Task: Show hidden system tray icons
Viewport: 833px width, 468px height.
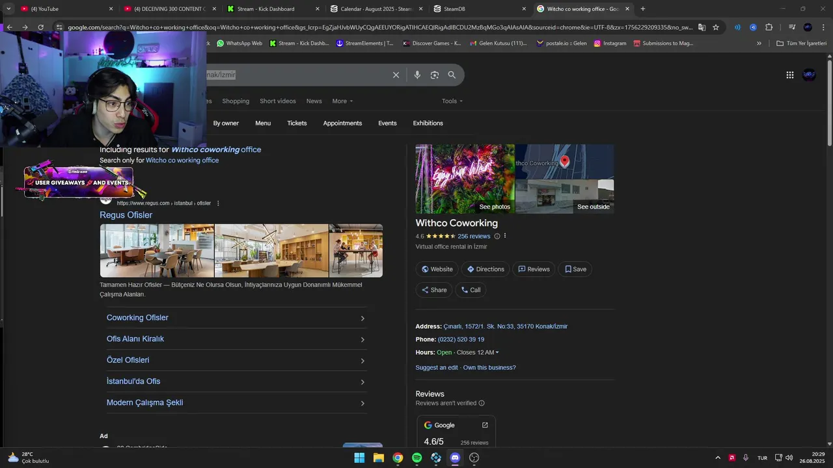Action: point(718,458)
